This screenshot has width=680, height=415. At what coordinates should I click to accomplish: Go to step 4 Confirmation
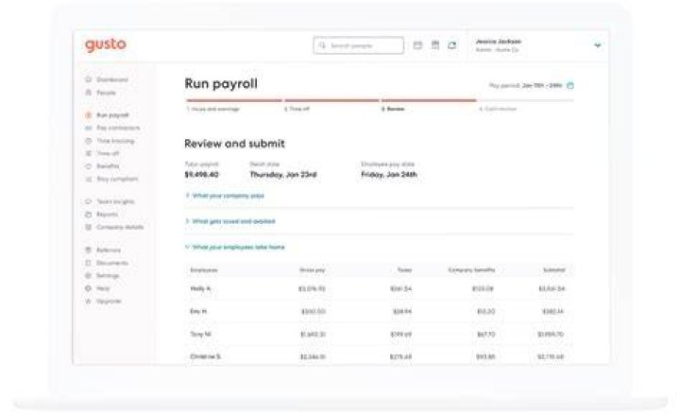pos(498,109)
